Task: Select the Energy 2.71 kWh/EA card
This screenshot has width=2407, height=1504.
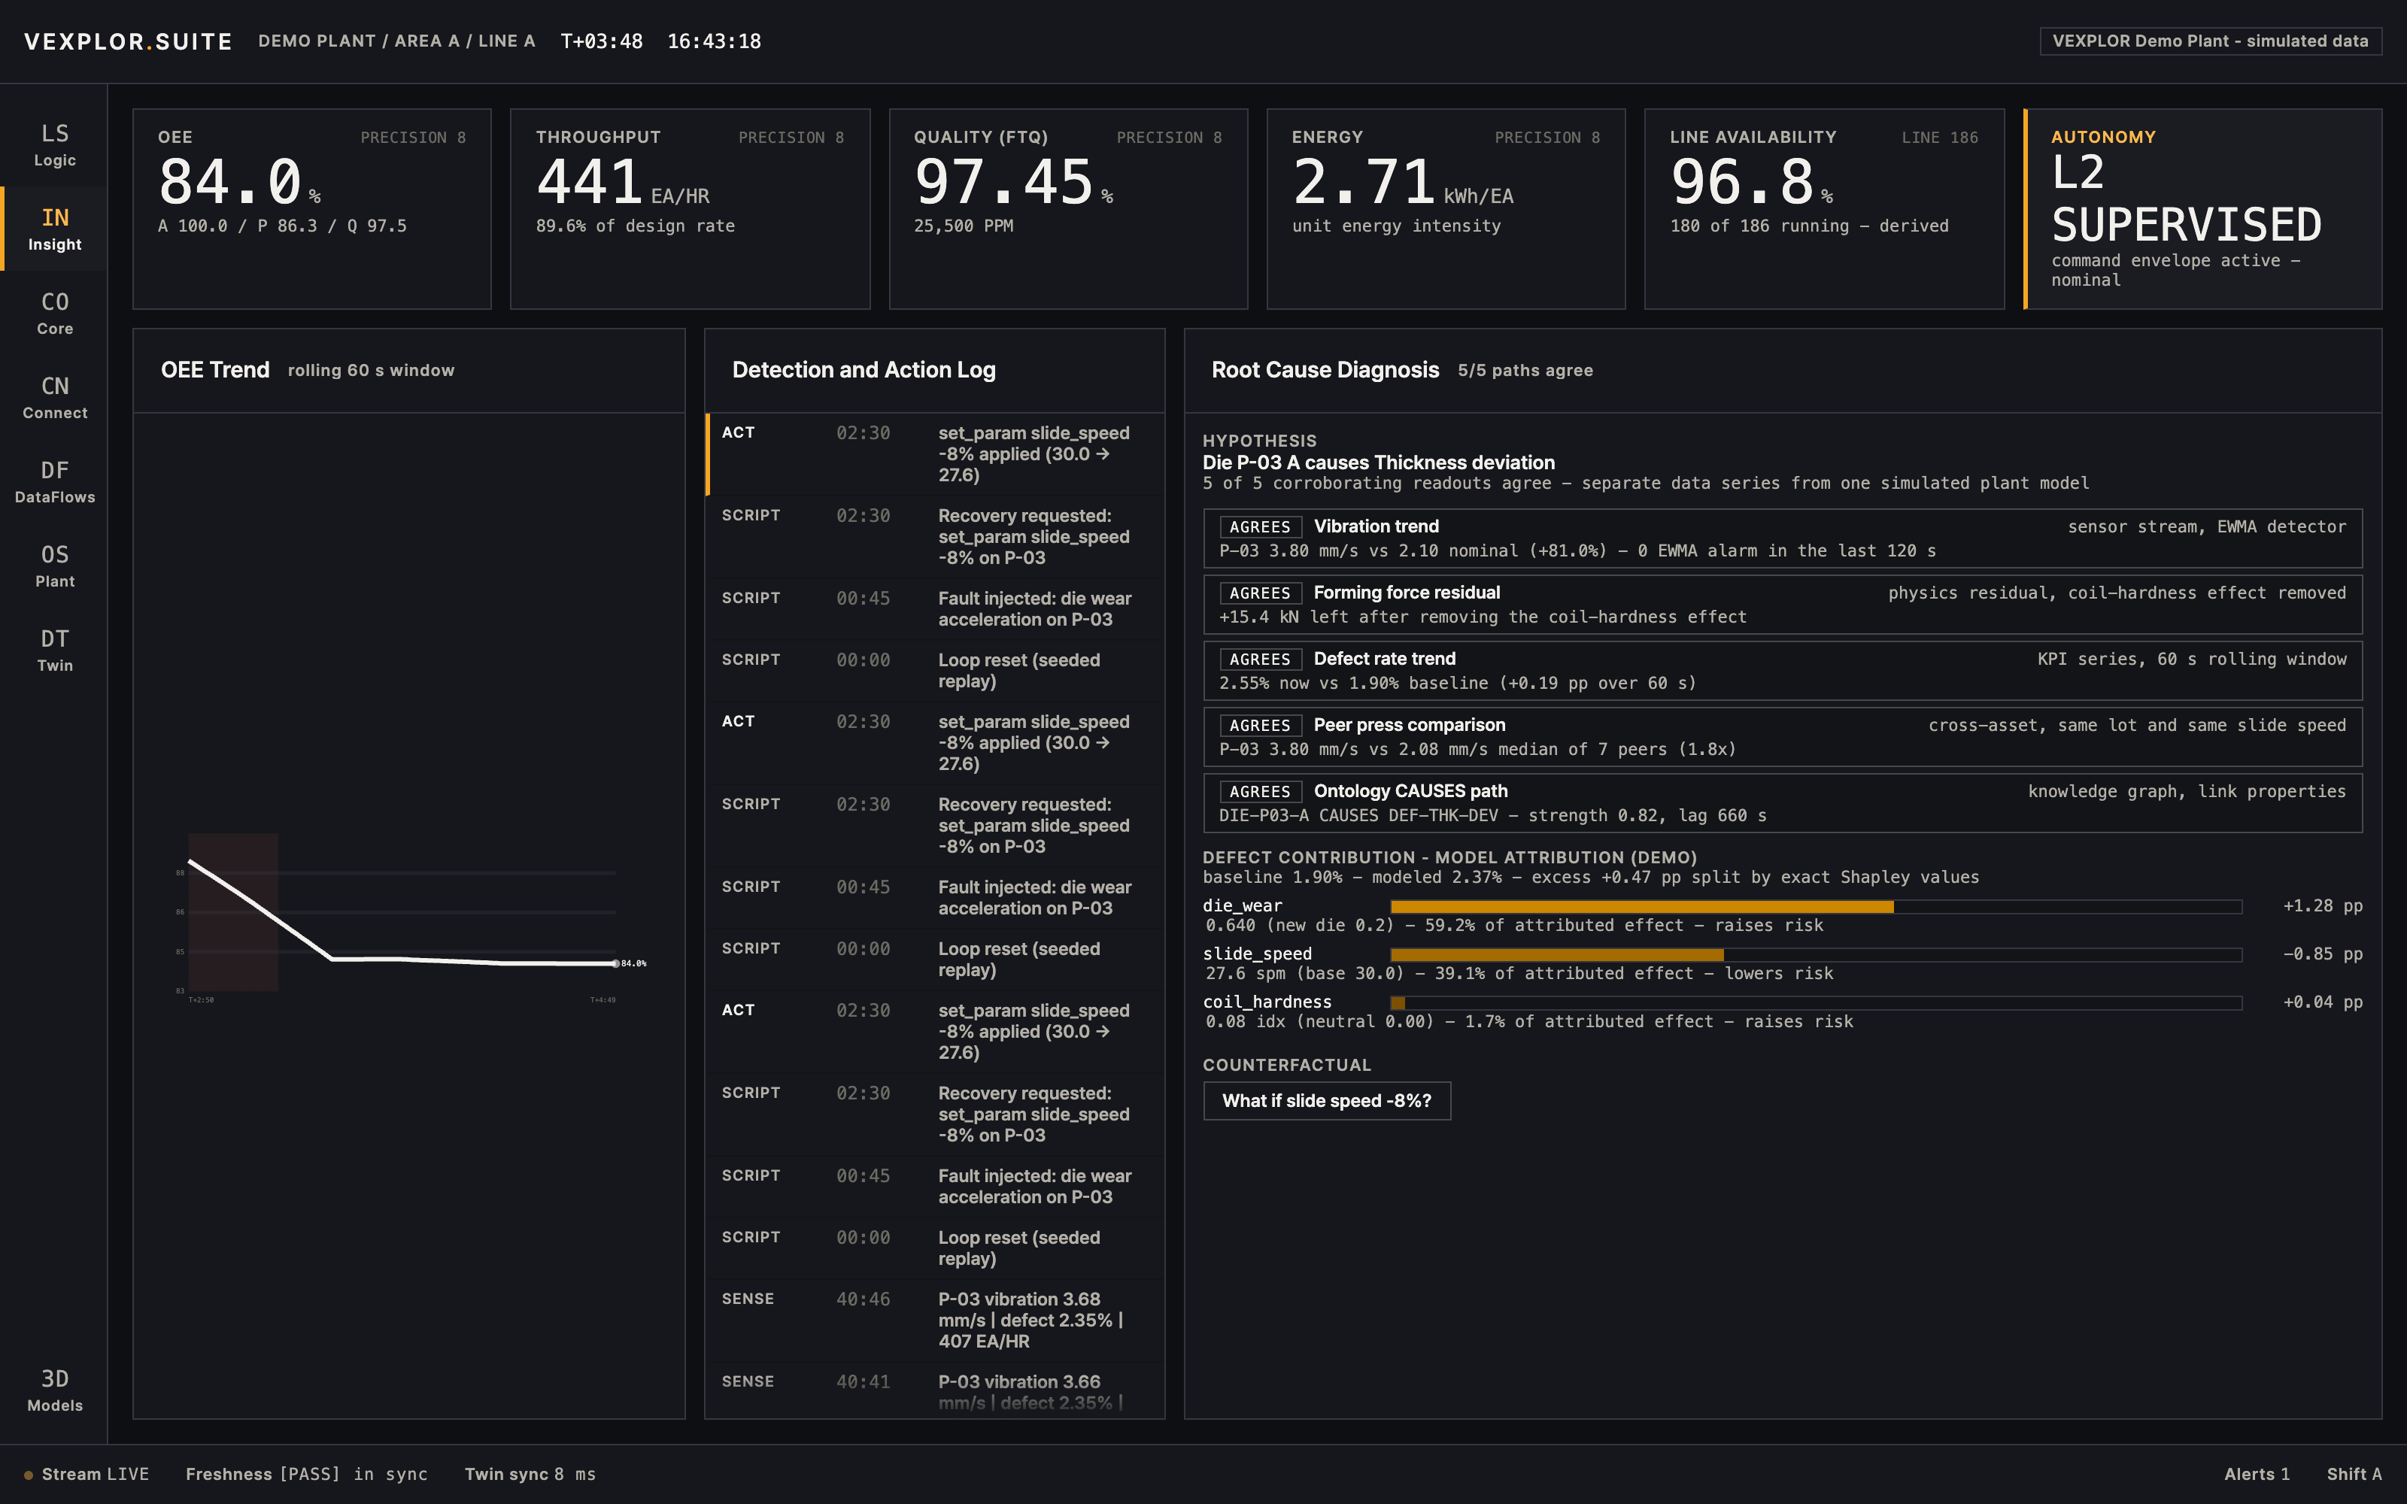Action: 1446,209
